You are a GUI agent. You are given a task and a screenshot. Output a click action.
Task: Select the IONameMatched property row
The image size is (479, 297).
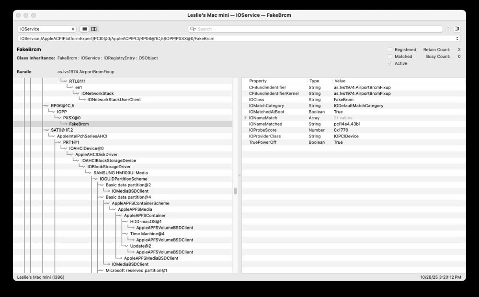(x=354, y=124)
